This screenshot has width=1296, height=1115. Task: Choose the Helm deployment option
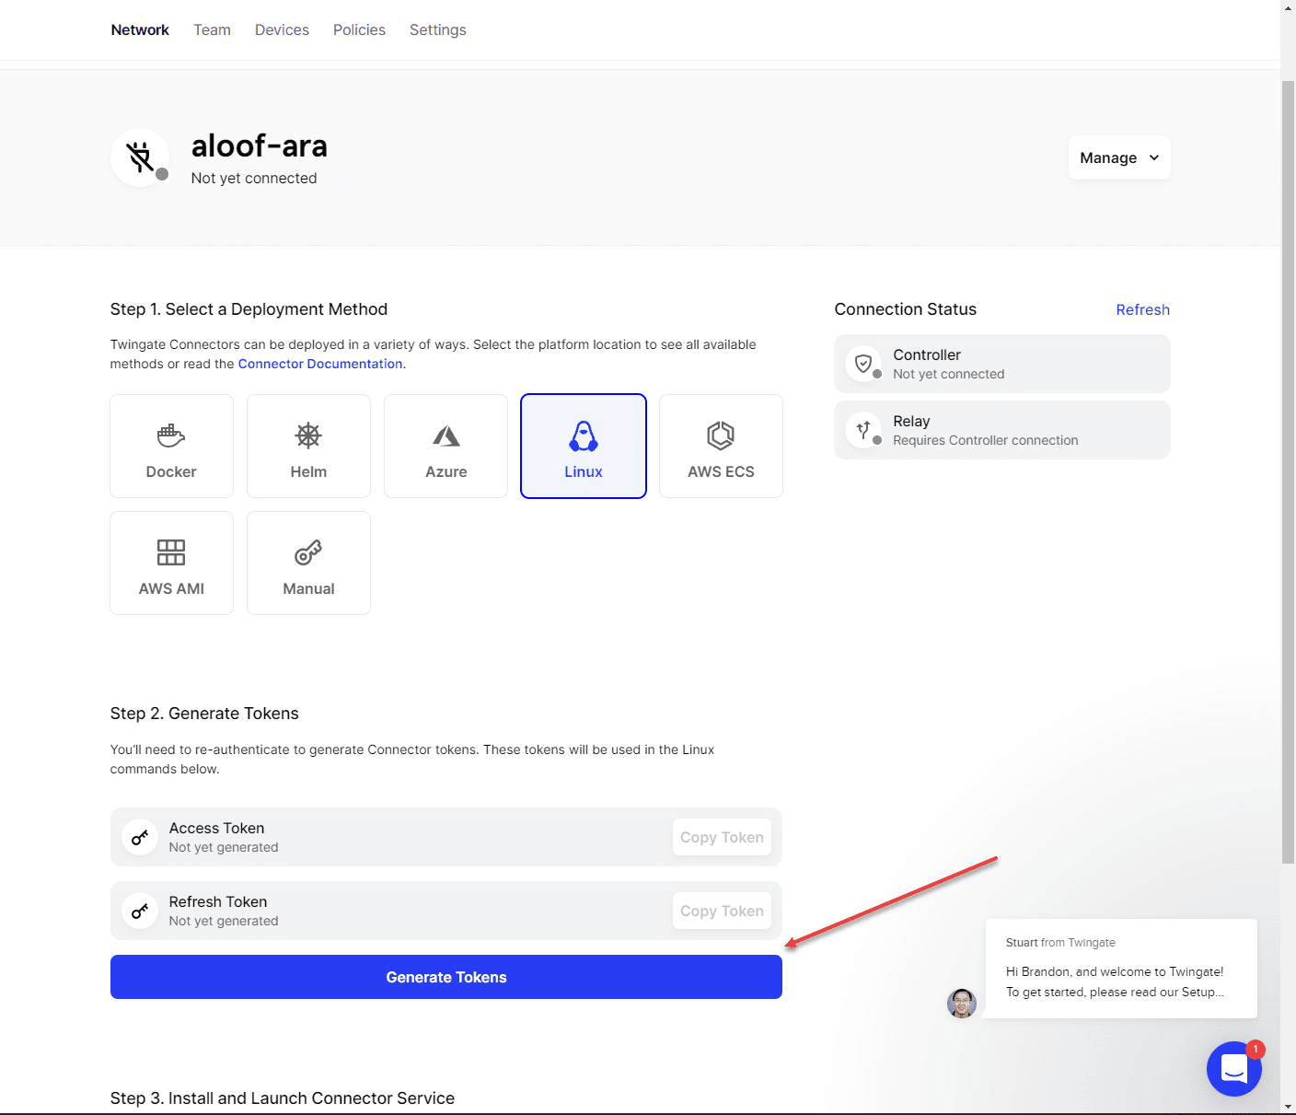pos(308,447)
